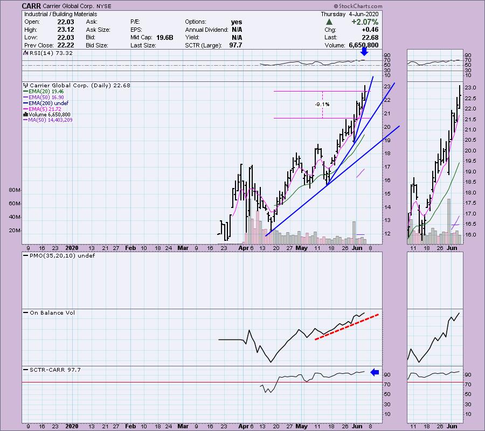This screenshot has height=431, width=485.
Task: Click the 20M volume axis label
Action: point(15,231)
